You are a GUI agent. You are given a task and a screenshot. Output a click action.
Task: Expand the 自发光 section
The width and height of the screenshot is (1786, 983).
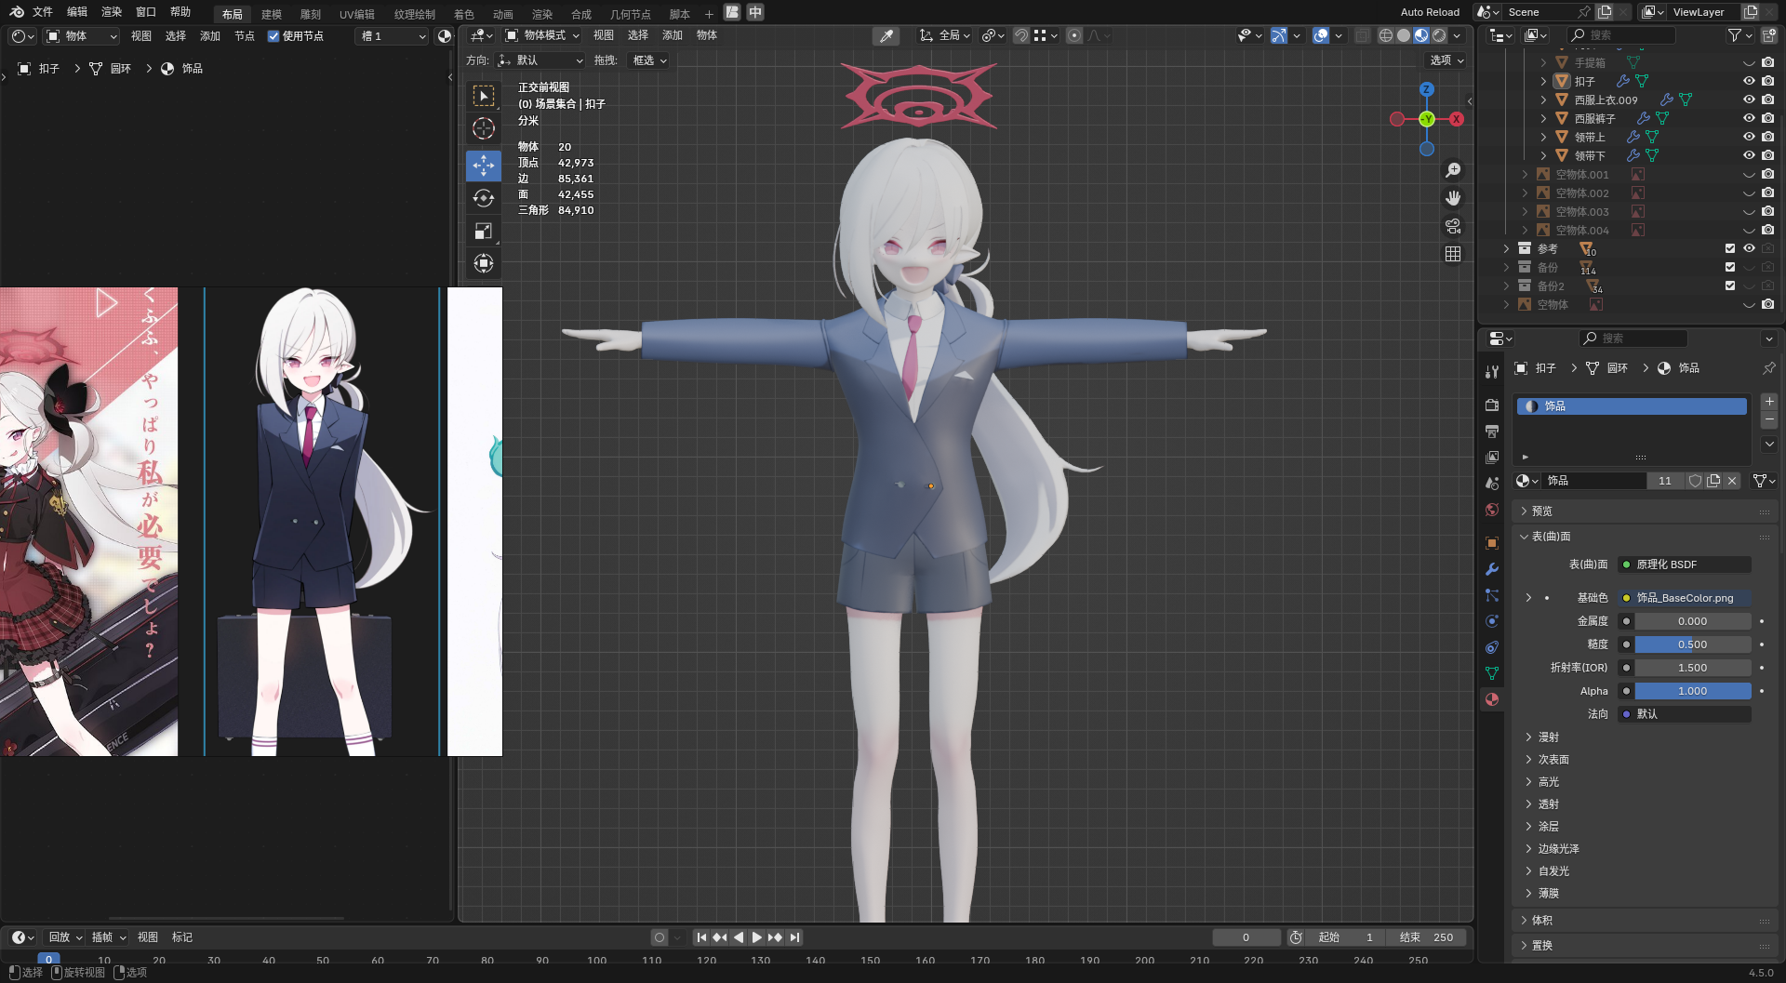click(x=1553, y=870)
